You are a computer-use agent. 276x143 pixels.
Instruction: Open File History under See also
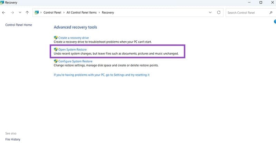(13, 139)
